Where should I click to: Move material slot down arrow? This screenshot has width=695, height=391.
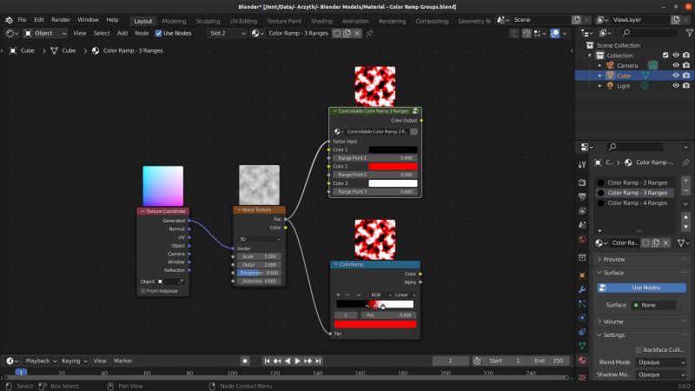685,227
